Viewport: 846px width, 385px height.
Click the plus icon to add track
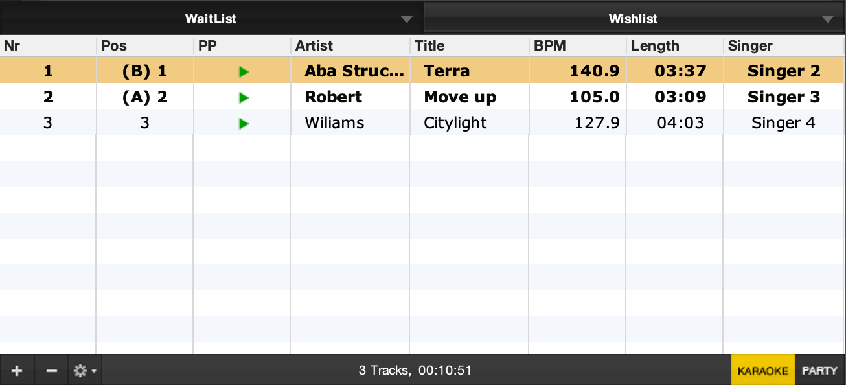coord(17,371)
